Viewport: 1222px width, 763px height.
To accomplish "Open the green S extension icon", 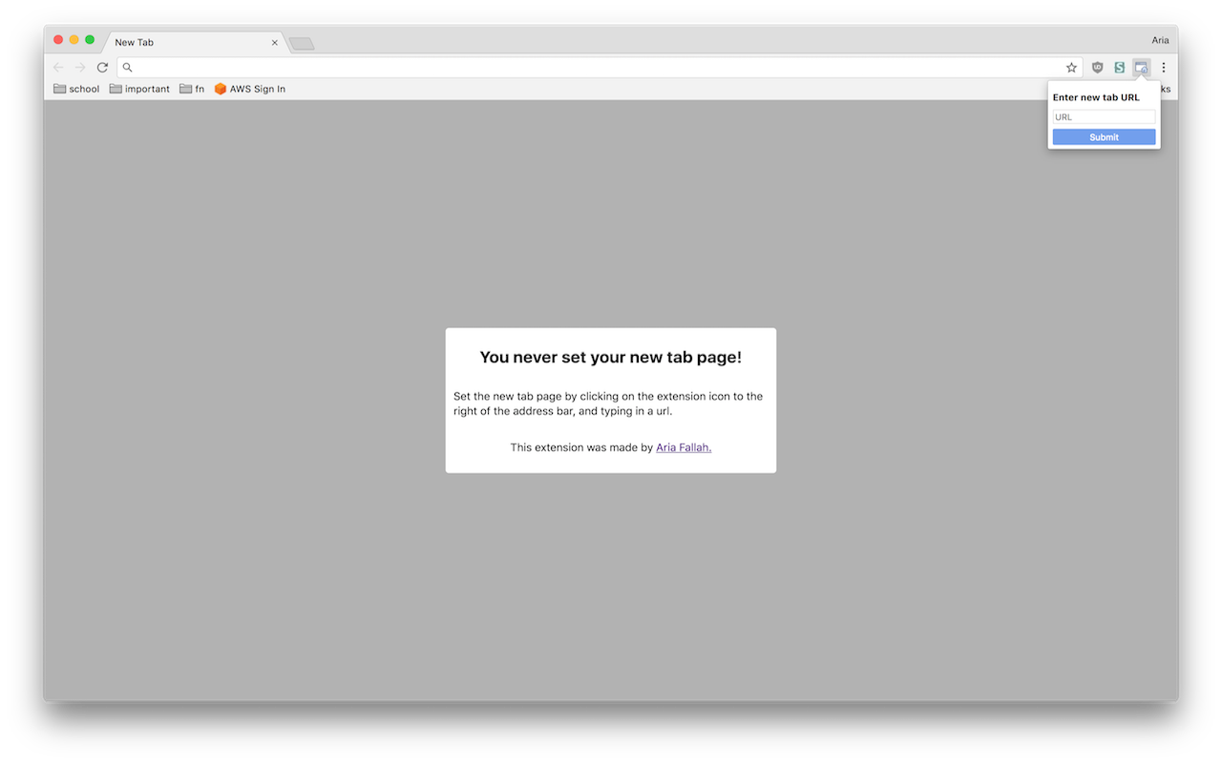I will point(1120,68).
